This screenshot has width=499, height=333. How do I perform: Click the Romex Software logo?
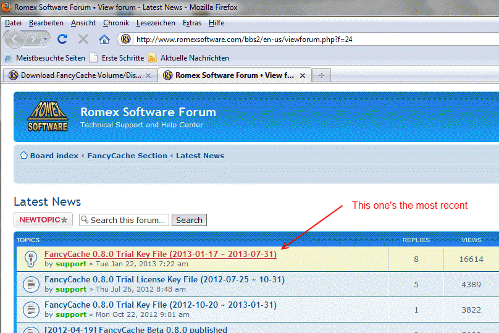coord(48,117)
